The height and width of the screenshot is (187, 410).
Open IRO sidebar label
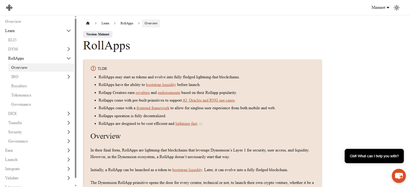point(15,77)
